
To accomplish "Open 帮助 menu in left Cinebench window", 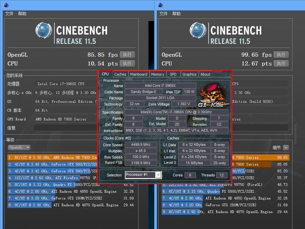I will 22,14.
